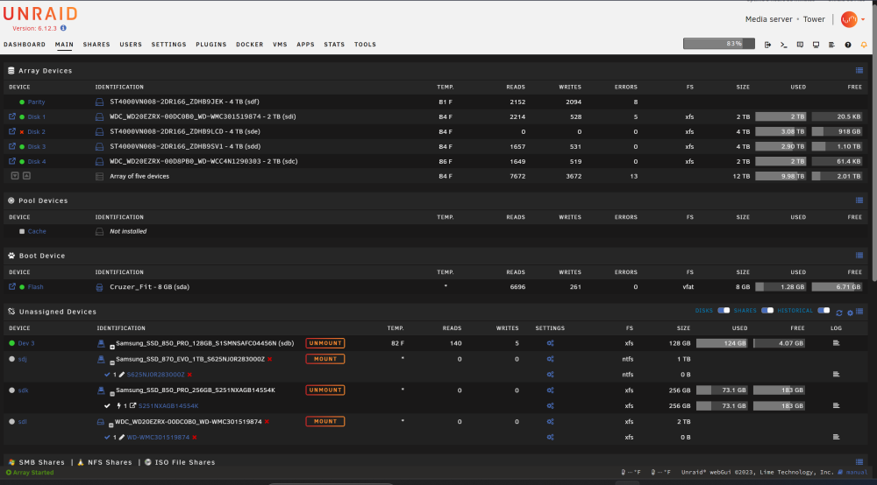View log icon for S251NXAGB14554K partition
This screenshot has height=485, width=877.
click(836, 405)
